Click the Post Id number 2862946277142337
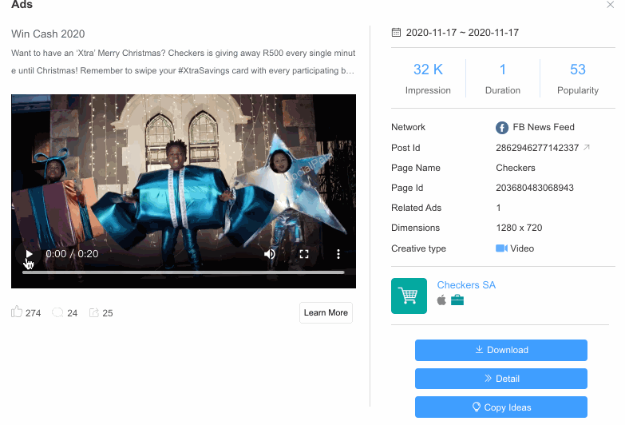 [x=537, y=148]
